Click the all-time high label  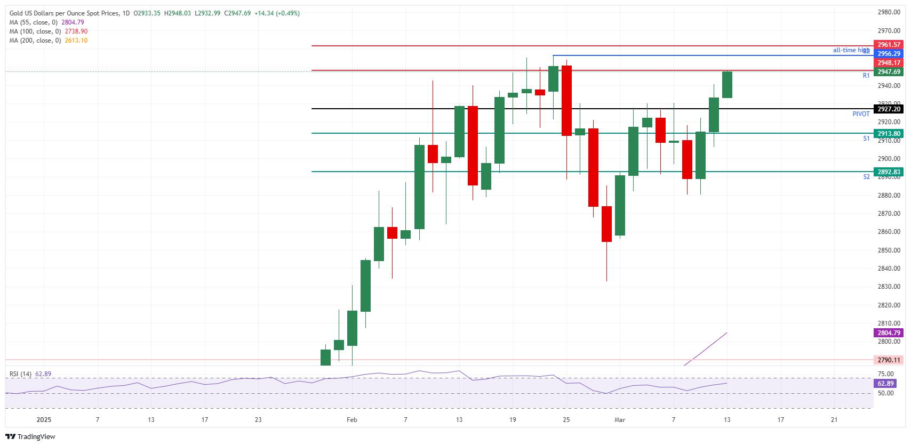[851, 50]
